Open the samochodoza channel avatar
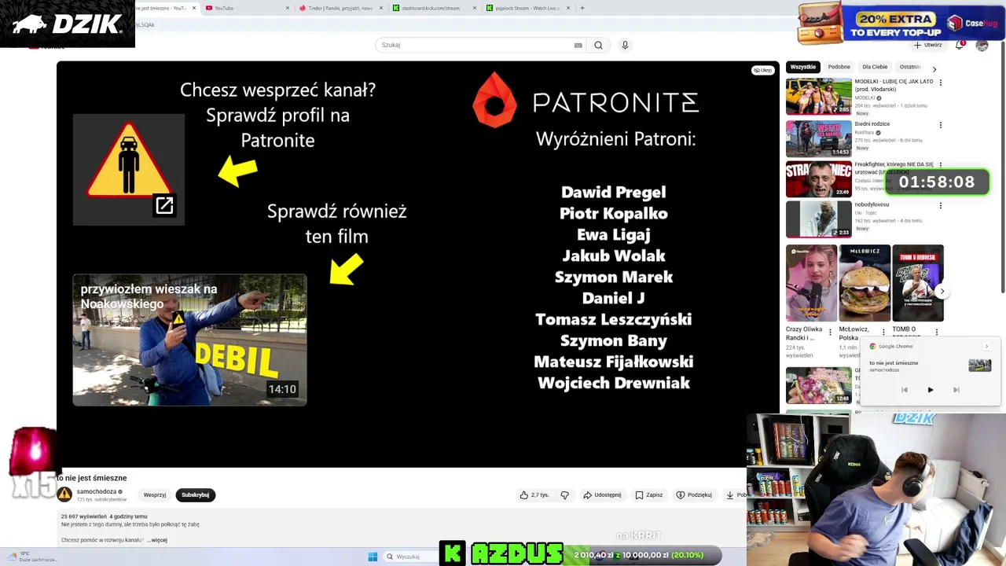1006x566 pixels. 65,494
